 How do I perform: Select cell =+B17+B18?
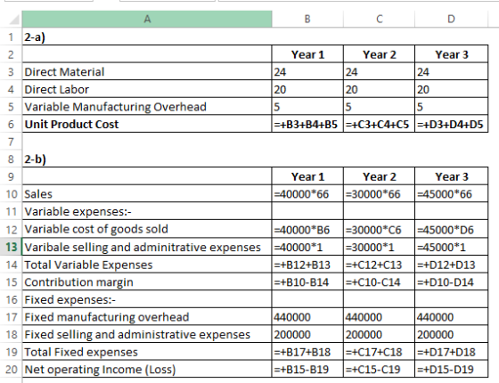coord(307,352)
